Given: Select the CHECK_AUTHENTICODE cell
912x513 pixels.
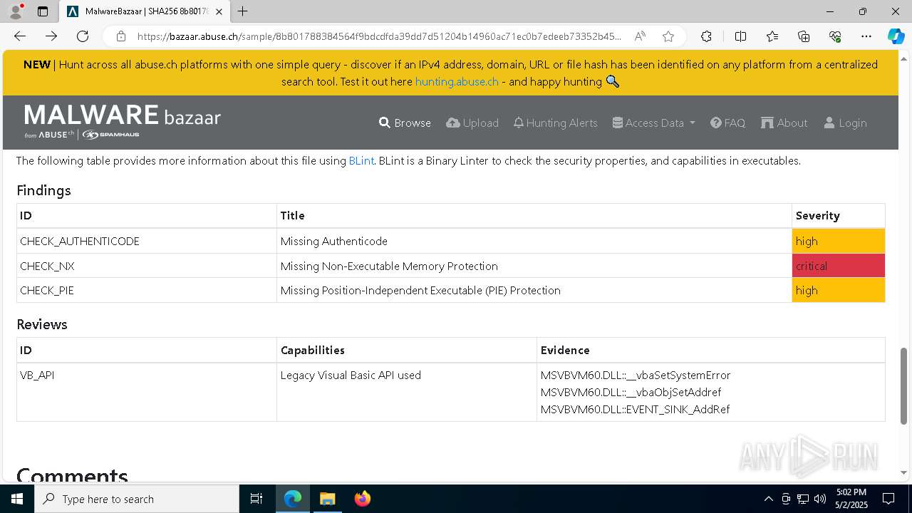Looking at the screenshot, I should (x=147, y=241).
